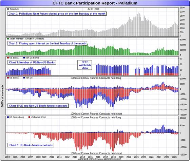The image size is (190, 161).
Task: Click the red US Banks Short legend square
Action: pyautogui.click(x=29, y=117)
